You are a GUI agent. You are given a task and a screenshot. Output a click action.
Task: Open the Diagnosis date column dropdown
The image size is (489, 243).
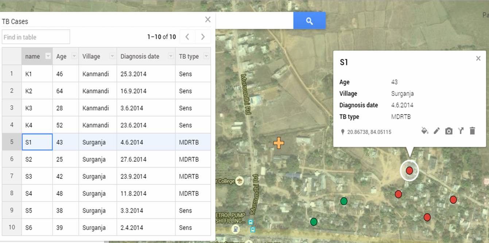click(x=171, y=56)
